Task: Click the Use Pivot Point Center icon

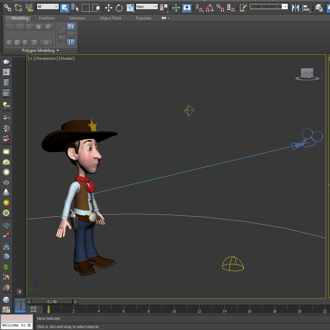Action: [164, 8]
